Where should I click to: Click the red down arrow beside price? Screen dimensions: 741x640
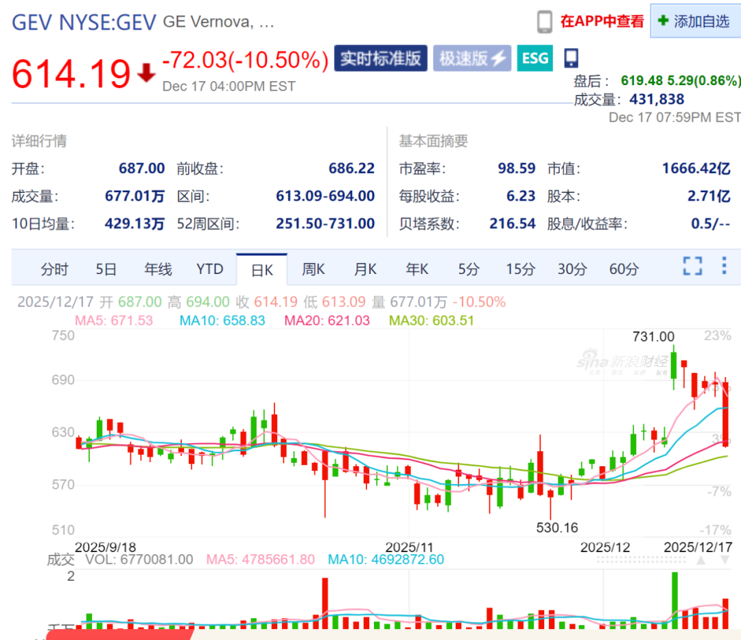pyautogui.click(x=147, y=72)
